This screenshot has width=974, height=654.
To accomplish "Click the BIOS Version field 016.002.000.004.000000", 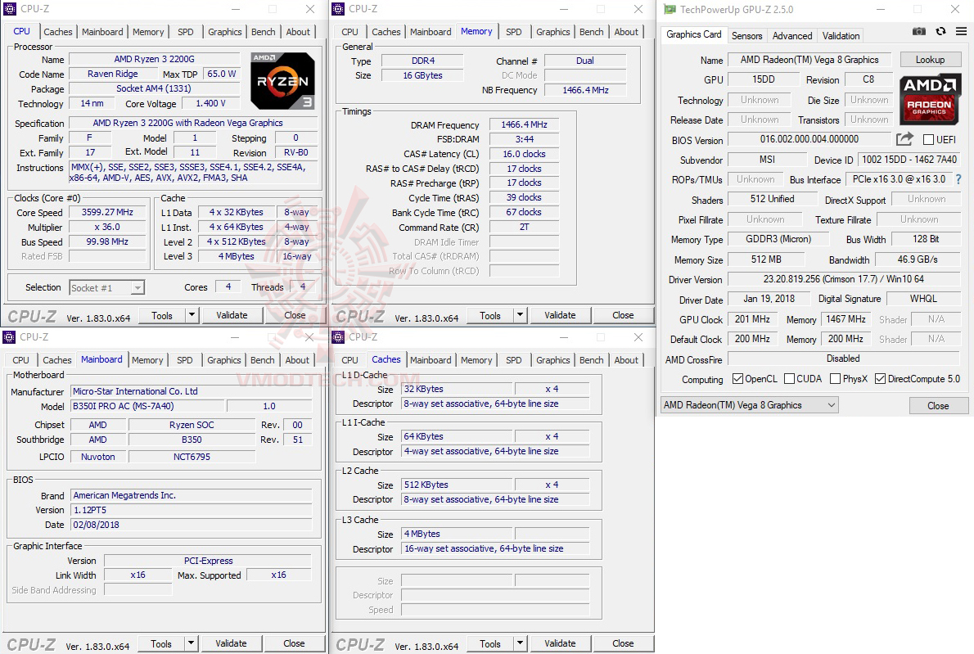I will coord(809,139).
